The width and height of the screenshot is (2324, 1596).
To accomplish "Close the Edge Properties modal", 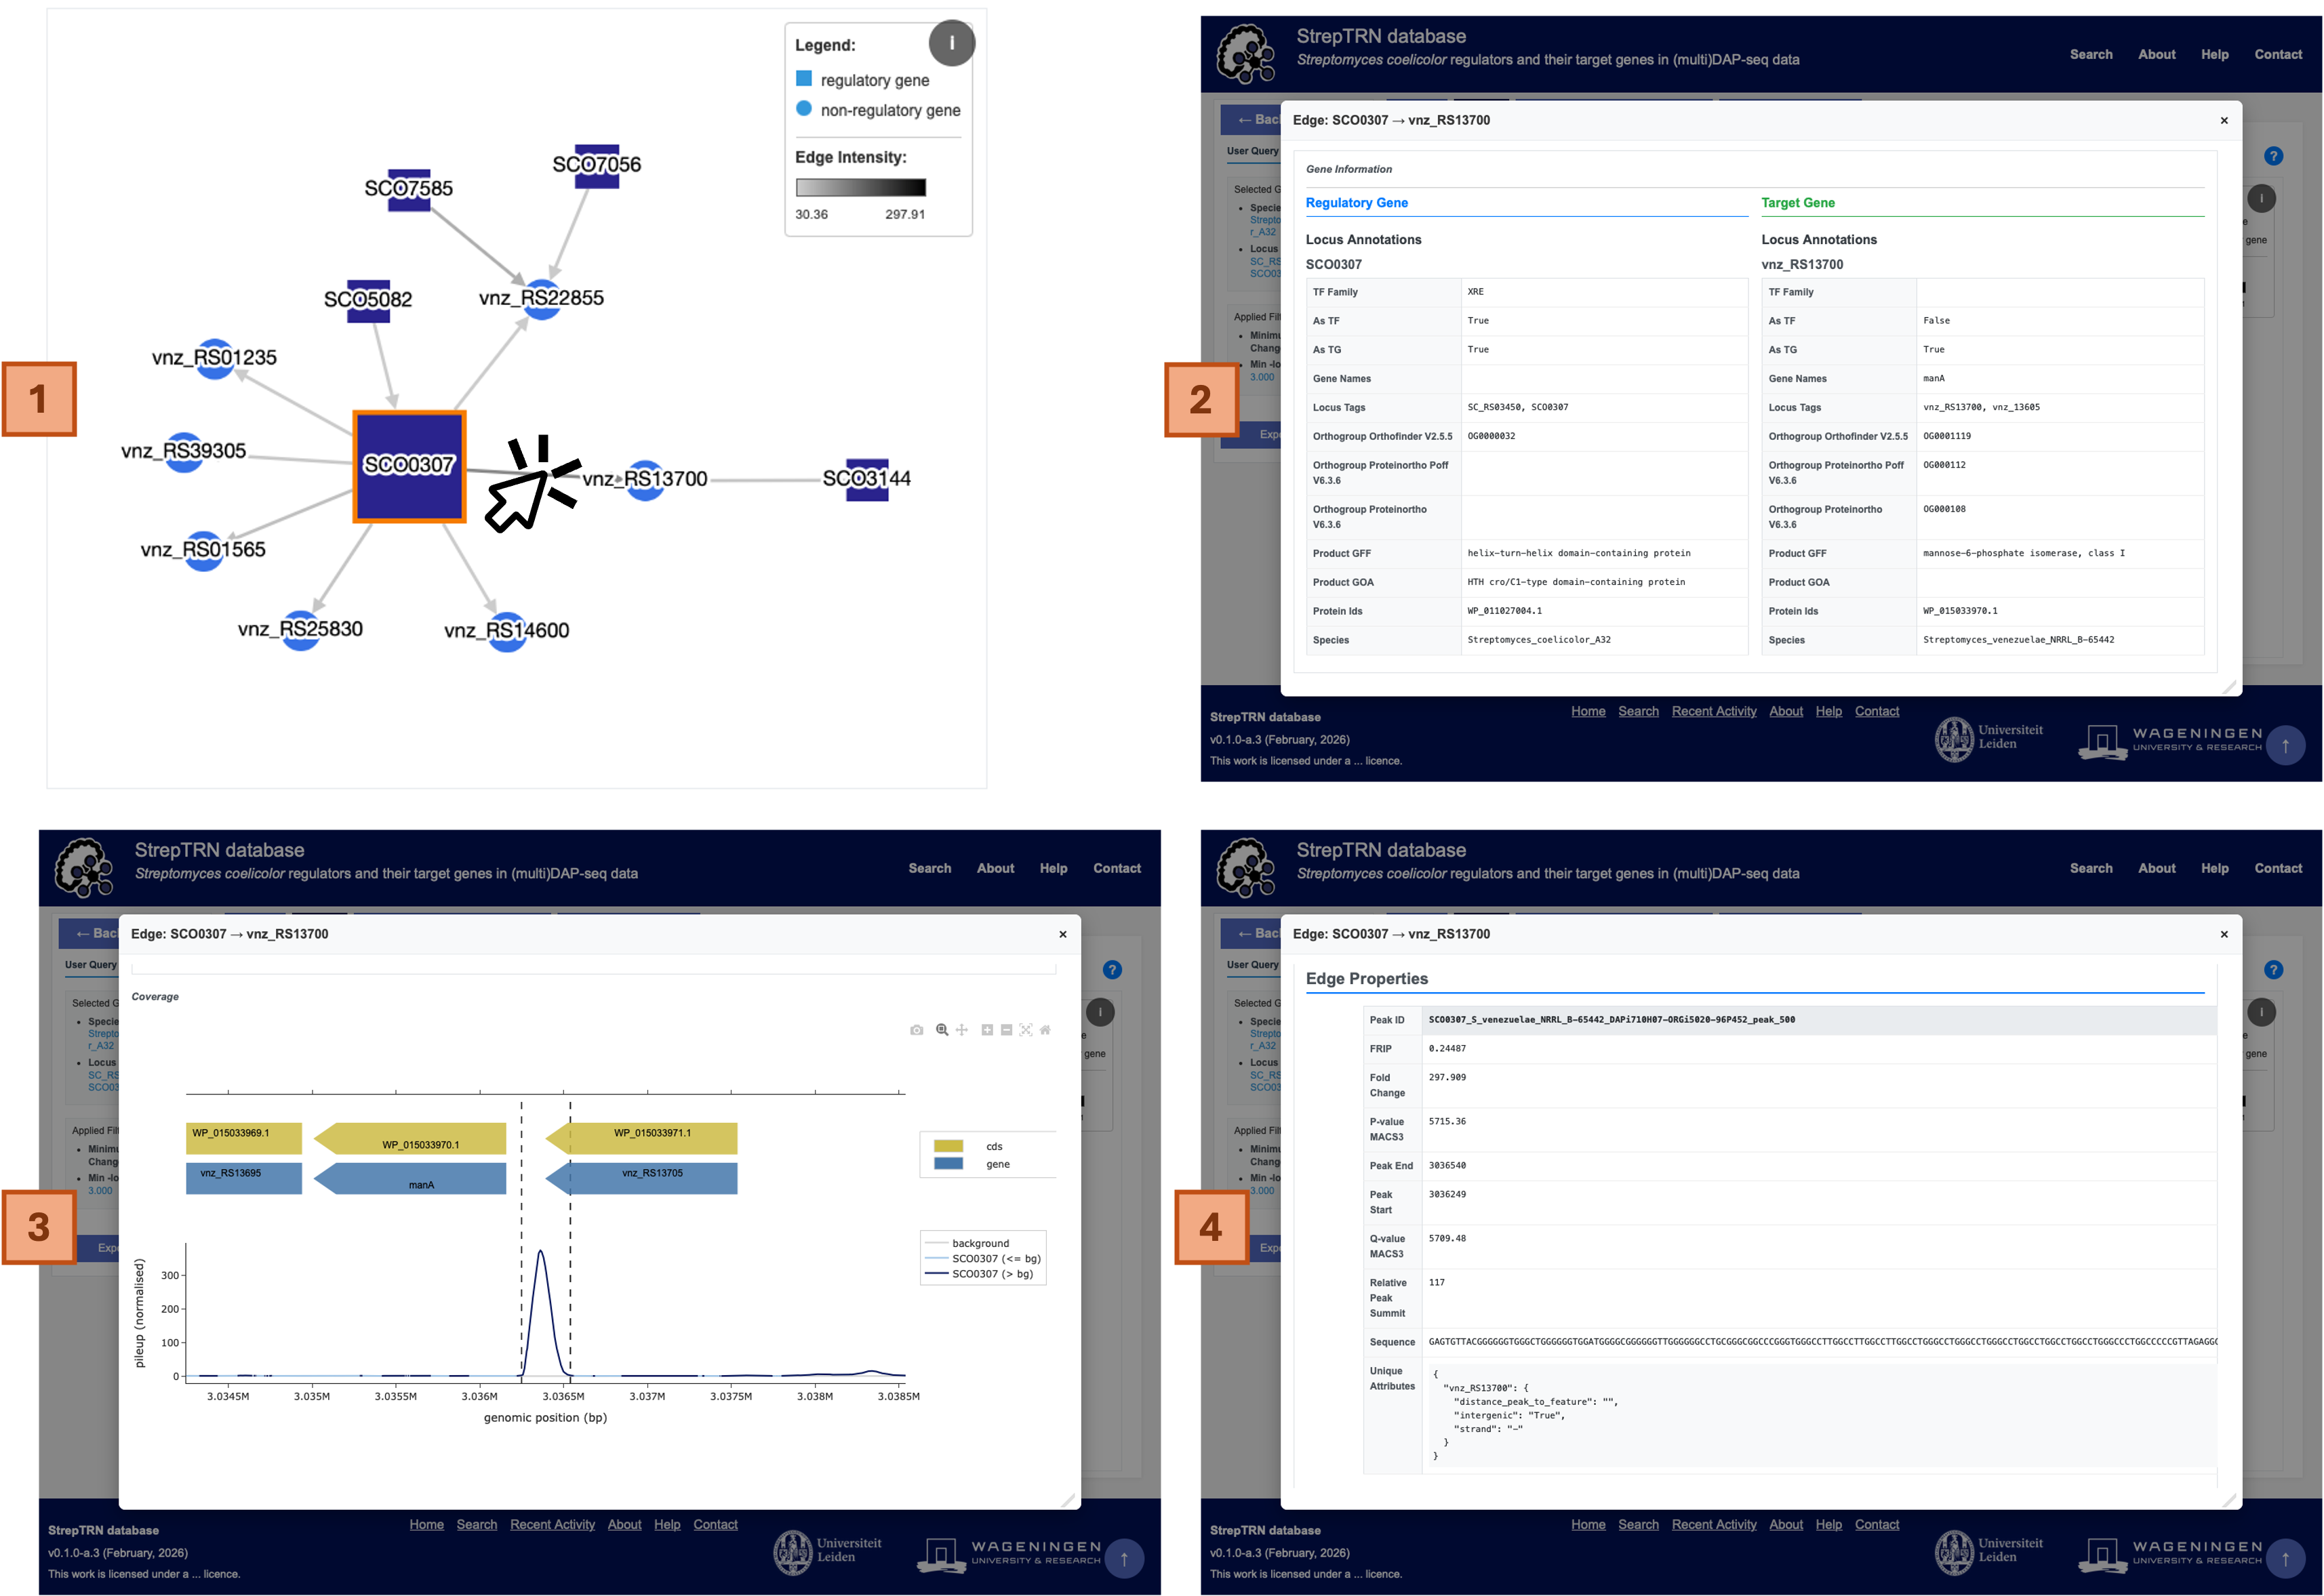I will pyautogui.click(x=2224, y=935).
